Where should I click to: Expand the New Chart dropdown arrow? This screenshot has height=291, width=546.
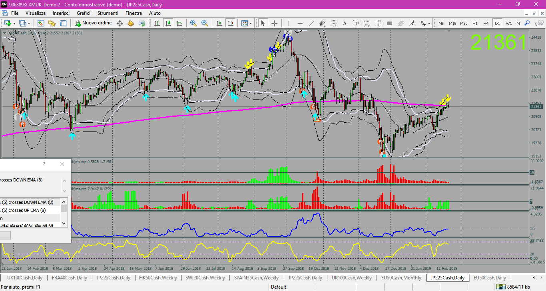pyautogui.click(x=14, y=23)
